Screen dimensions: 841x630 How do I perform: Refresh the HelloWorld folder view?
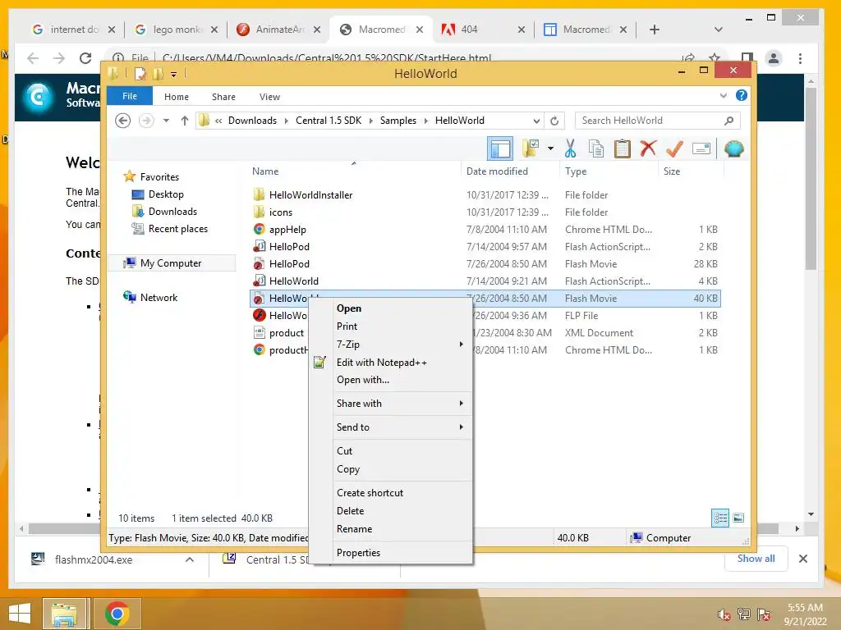pos(554,121)
